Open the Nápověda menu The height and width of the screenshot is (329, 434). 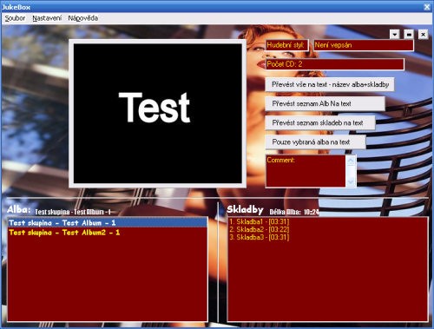[x=83, y=18]
